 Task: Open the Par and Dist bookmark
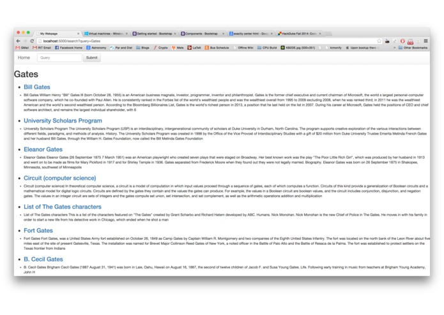click(x=121, y=48)
